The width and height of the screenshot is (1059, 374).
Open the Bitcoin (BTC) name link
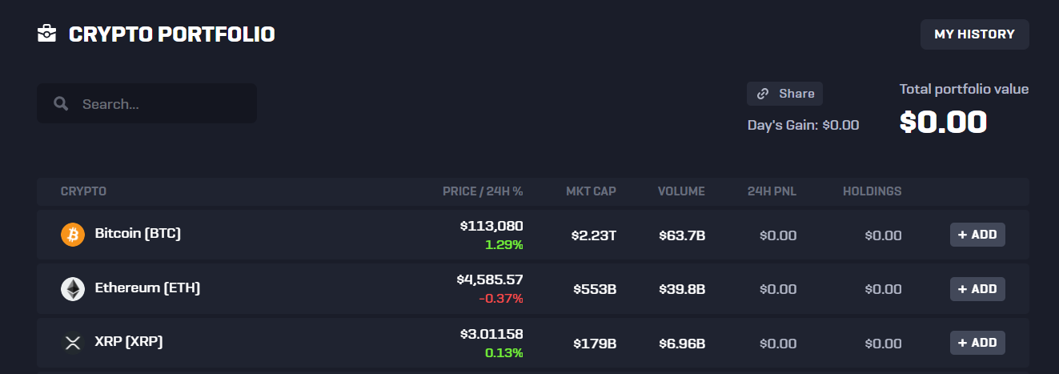(138, 234)
